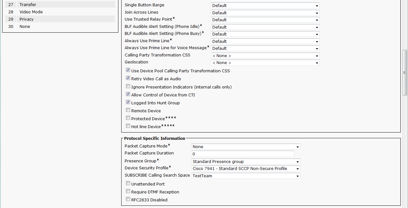Toggle Allow Control of Device from CTI
Image resolution: width=408 pixels, height=208 pixels.
click(128, 94)
